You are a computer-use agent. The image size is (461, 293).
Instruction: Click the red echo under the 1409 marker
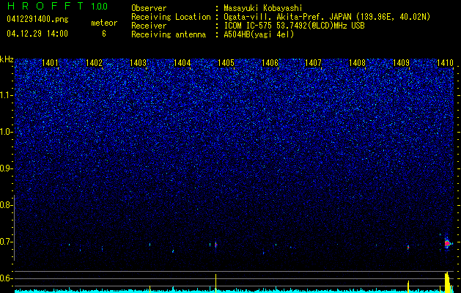[408, 248]
